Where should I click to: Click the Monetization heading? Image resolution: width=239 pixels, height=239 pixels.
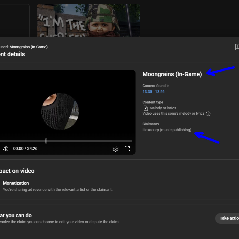pyautogui.click(x=16, y=183)
